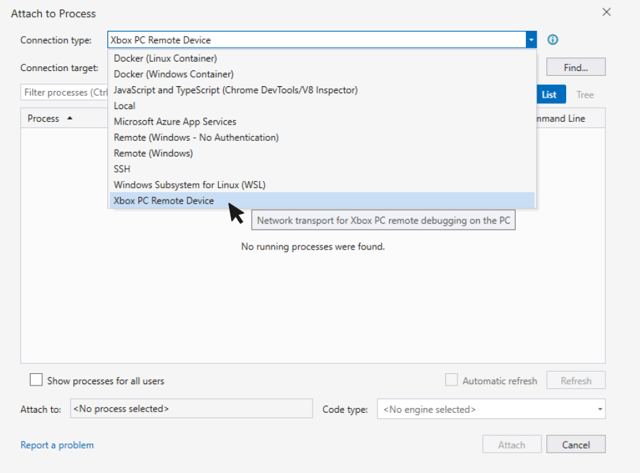Click the Cancel button
This screenshot has height=473, width=640.
(x=576, y=444)
